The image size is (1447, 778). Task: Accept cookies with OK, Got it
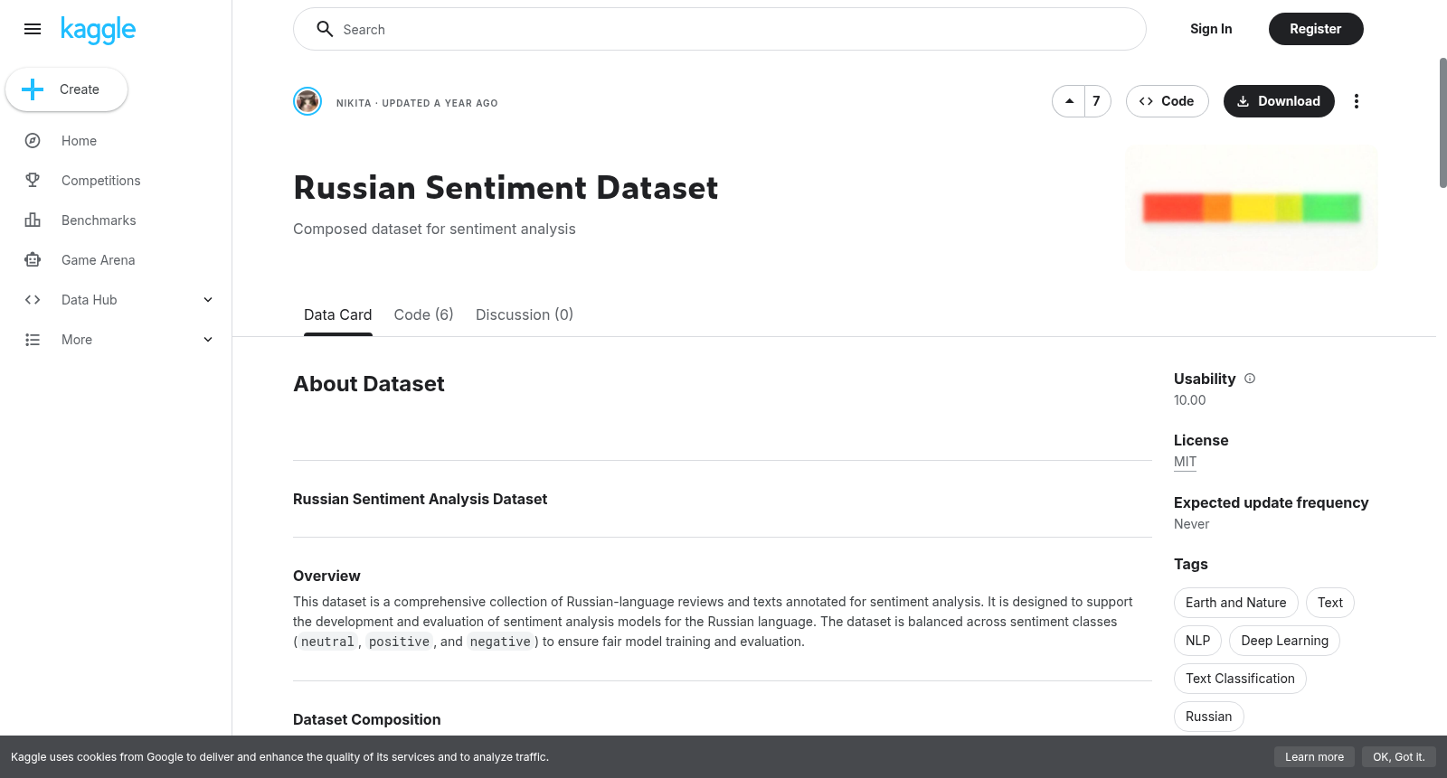pos(1398,757)
